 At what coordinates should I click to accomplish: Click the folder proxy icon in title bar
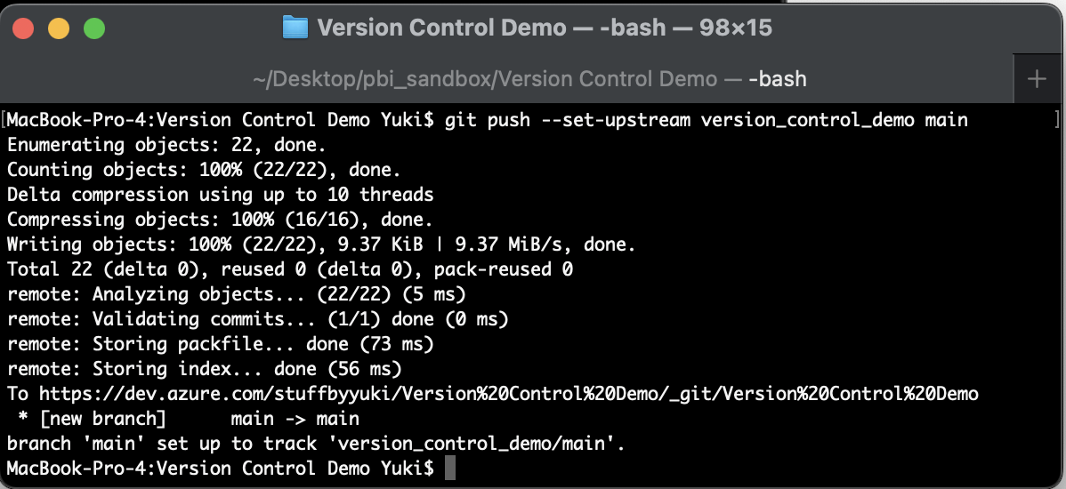295,28
